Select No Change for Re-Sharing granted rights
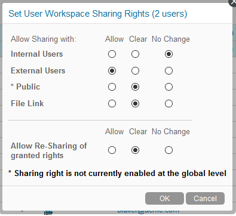Image resolution: width=236 pixels, height=216 pixels. (168, 150)
